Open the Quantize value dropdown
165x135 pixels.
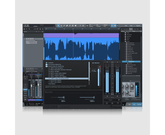92,25
